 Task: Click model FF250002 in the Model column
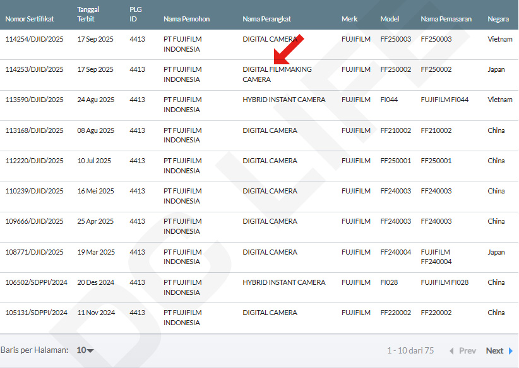point(395,69)
